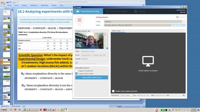The height and width of the screenshot is (112, 200).
Task: Click the webcam preview in Primary Sources
Action: [x=89, y=41]
